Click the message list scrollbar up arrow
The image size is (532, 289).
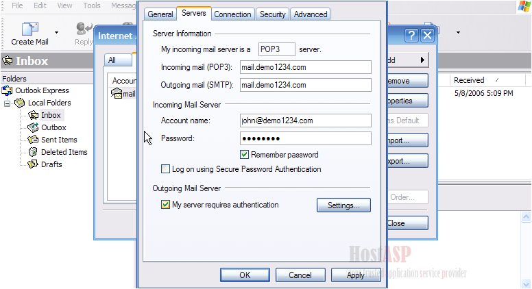point(526,217)
